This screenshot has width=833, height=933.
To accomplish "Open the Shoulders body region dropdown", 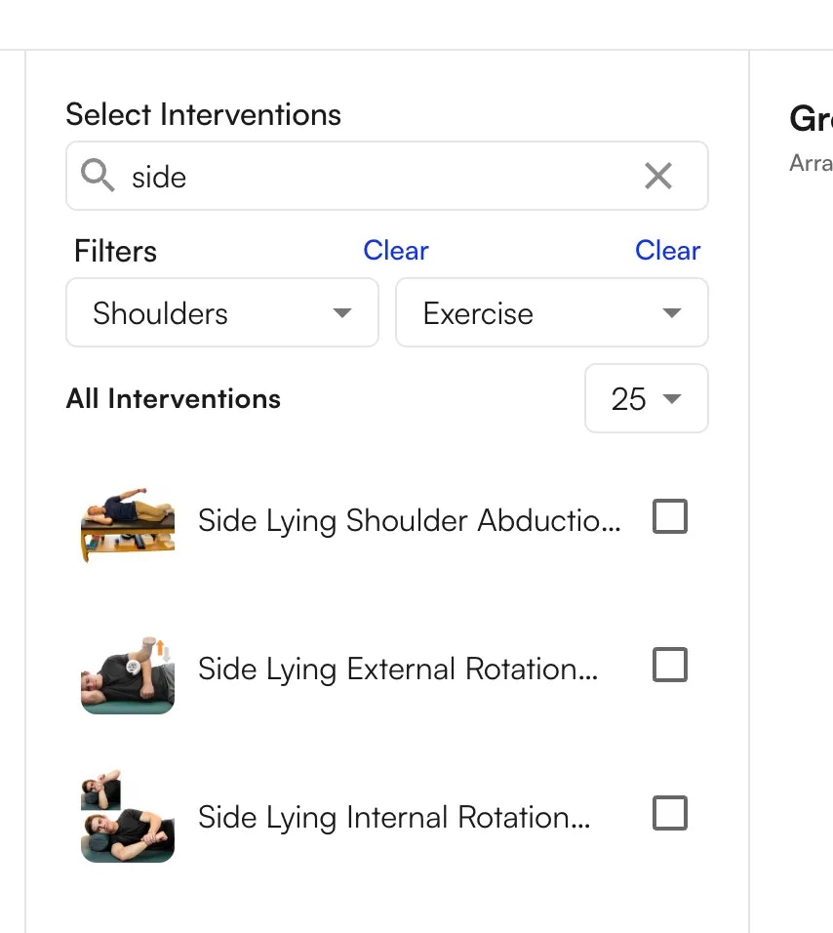I will [x=221, y=313].
